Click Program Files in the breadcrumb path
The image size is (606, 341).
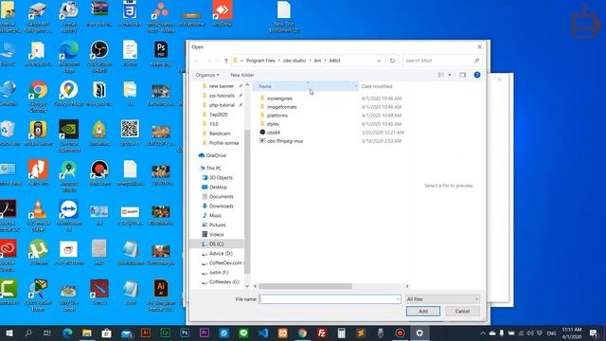(x=260, y=61)
